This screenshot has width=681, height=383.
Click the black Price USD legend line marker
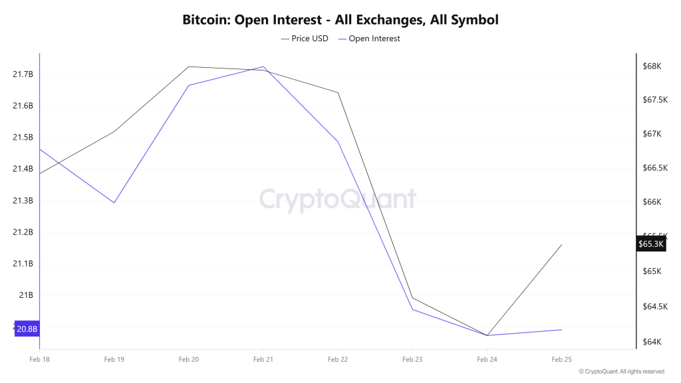tap(285, 39)
